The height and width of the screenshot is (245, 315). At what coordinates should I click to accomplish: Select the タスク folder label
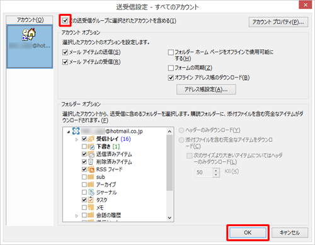coord(101,200)
